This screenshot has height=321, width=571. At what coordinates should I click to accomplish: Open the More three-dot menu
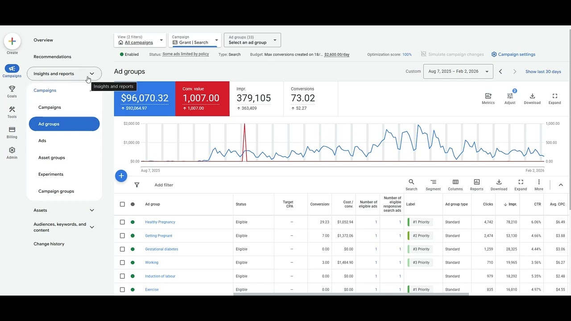[x=539, y=182]
